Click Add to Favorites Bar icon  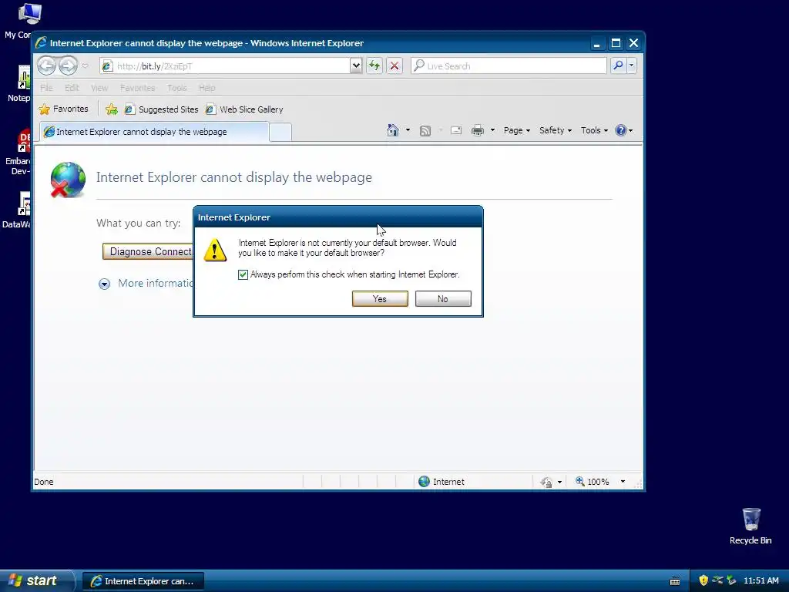(112, 109)
